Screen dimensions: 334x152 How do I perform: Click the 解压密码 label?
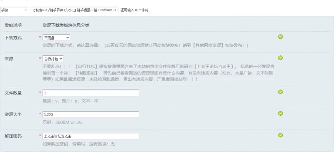[x=13, y=136]
